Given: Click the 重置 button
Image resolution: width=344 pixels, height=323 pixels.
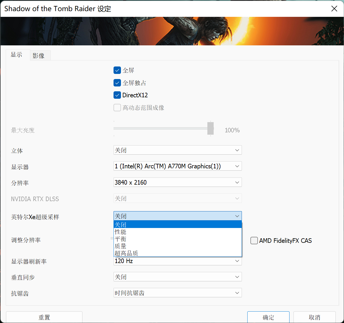Looking at the screenshot, I should (x=44, y=317).
